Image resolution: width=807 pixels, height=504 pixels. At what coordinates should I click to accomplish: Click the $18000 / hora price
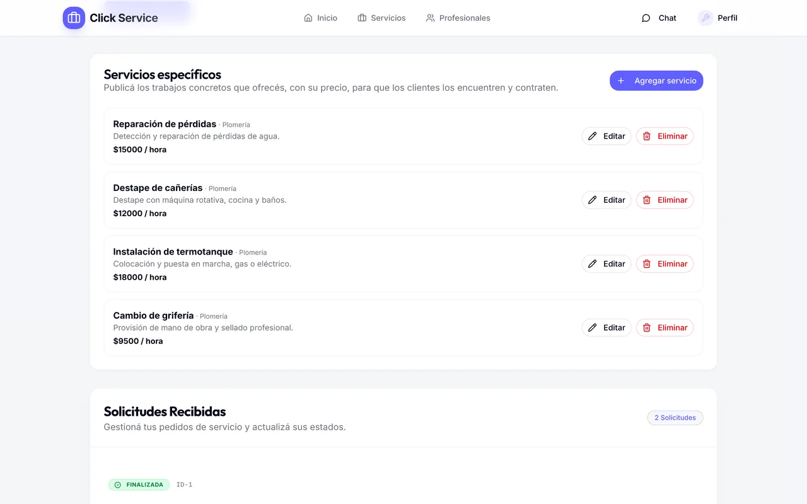coord(140,277)
